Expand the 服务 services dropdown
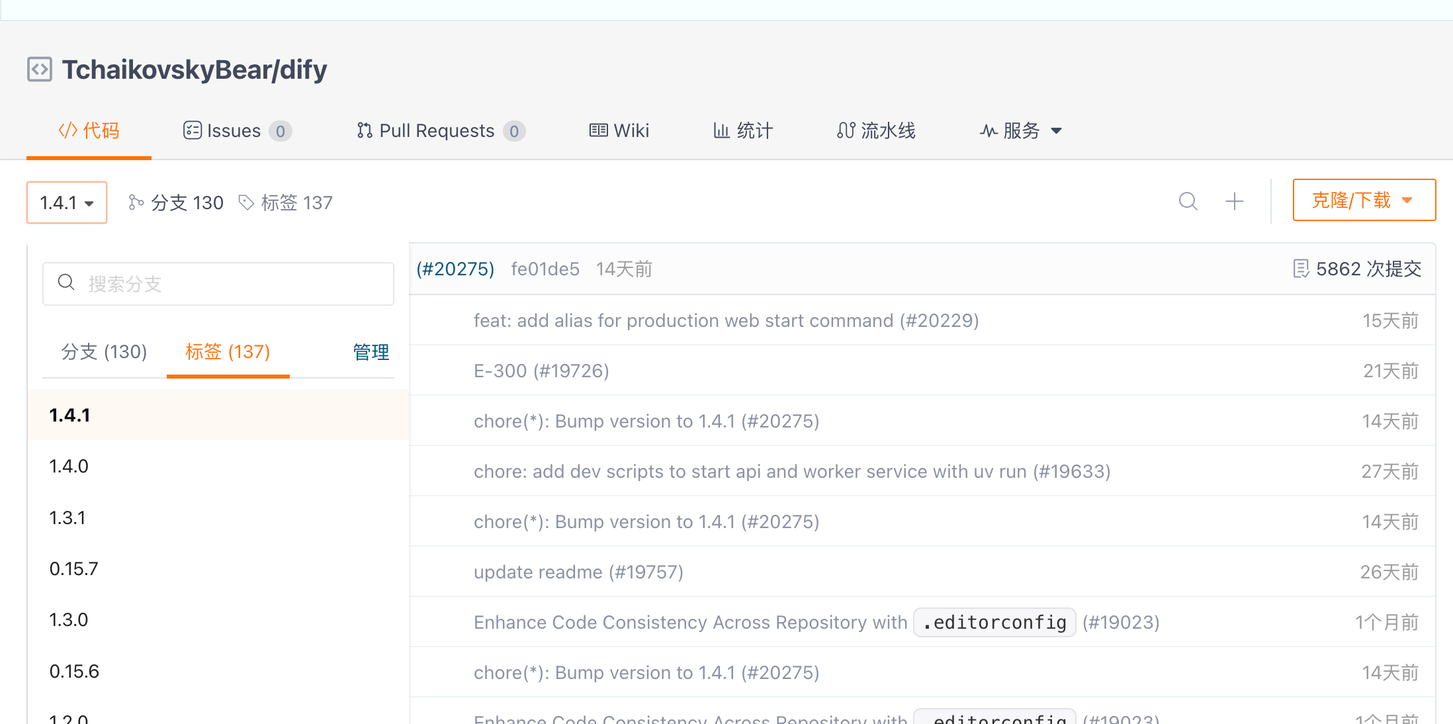 (x=1021, y=131)
